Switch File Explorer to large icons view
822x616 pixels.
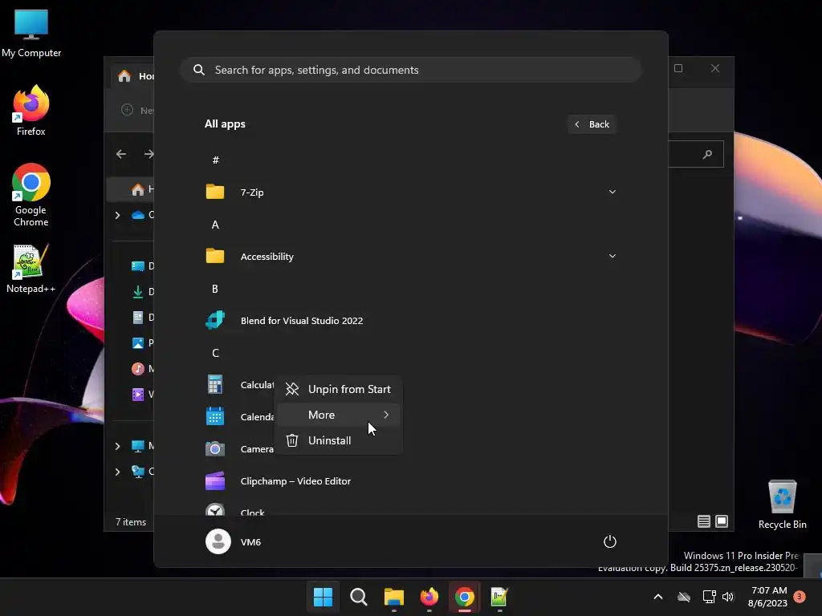[x=722, y=521]
